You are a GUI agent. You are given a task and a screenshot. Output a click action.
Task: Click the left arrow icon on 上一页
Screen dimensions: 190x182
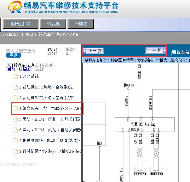tap(84, 51)
